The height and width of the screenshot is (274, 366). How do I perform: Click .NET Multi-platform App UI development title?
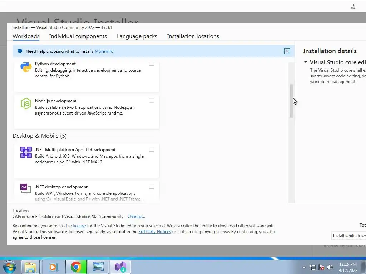coord(75,150)
